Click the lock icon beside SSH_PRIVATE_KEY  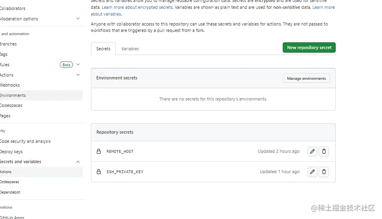[98, 172]
